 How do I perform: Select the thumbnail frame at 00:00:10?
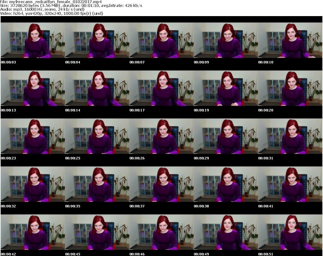coord(290,40)
